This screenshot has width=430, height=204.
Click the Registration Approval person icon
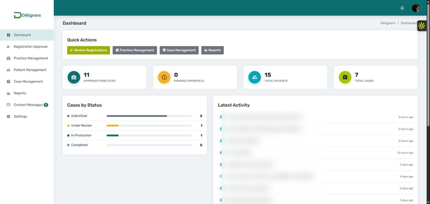(x=8, y=47)
